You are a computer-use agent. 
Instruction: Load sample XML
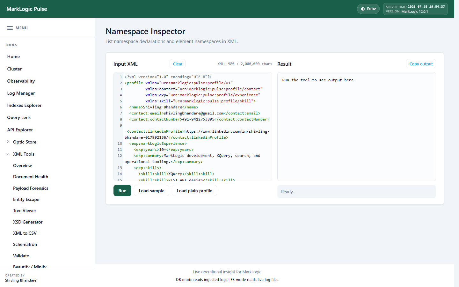pyautogui.click(x=151, y=191)
